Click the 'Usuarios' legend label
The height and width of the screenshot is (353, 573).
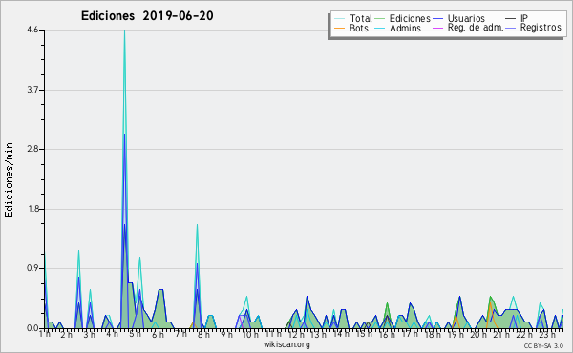click(x=466, y=18)
